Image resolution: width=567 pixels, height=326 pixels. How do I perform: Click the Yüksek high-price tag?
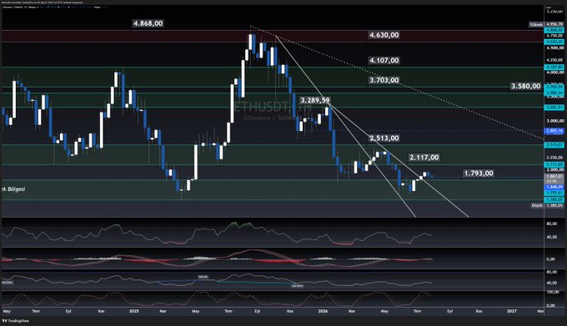536,24
